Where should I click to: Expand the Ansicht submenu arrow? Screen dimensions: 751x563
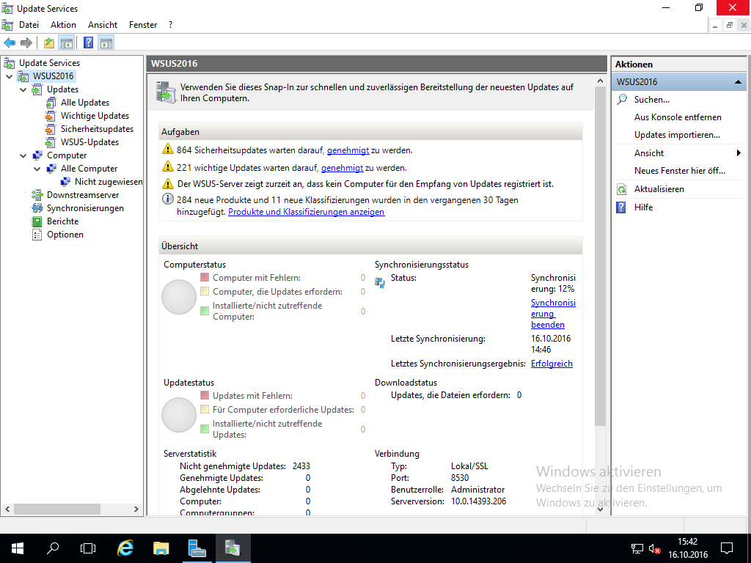coord(739,153)
